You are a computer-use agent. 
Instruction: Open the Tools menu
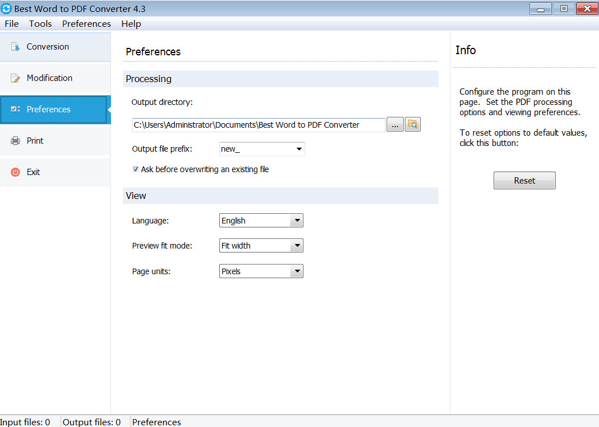click(x=40, y=24)
